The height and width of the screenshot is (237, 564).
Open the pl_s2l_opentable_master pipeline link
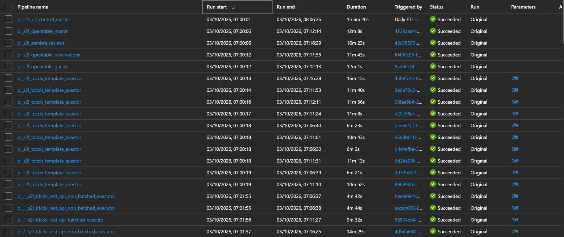pos(43,31)
